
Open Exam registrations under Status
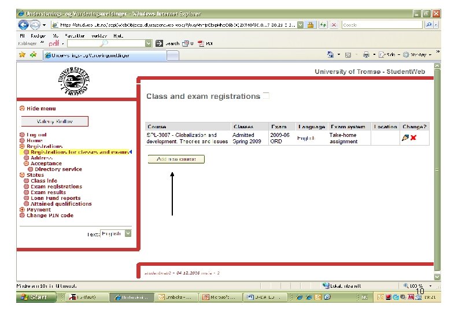point(56,187)
